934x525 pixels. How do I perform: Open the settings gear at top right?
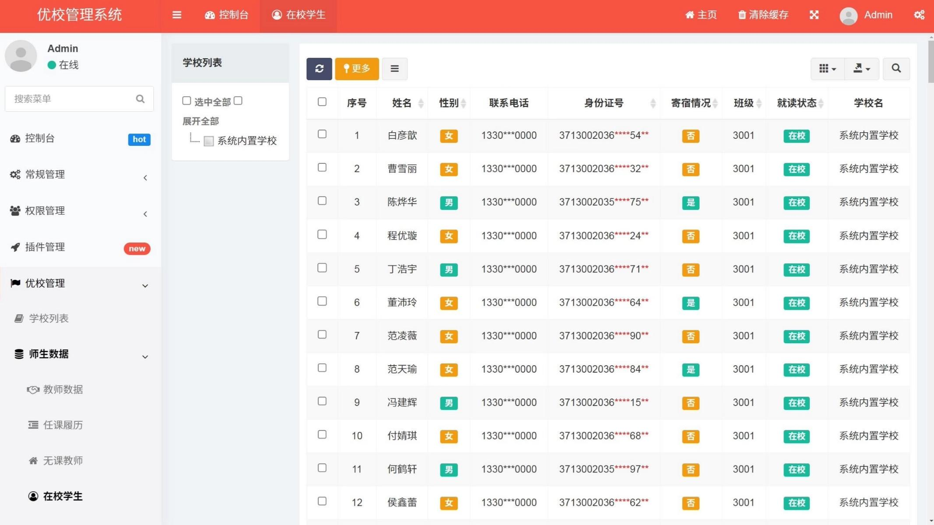(x=919, y=14)
